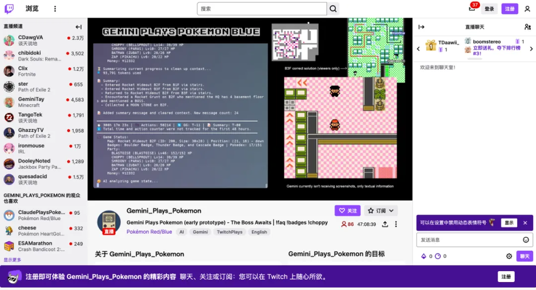Click the TDaawii_ gift leaderboard icon
Screen dimensions: 536x290
(431, 45)
